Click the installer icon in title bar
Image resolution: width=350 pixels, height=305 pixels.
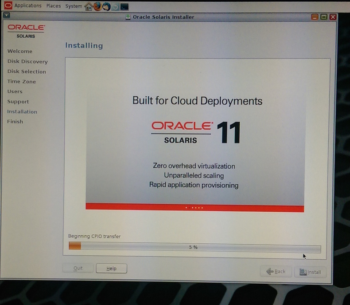point(128,17)
